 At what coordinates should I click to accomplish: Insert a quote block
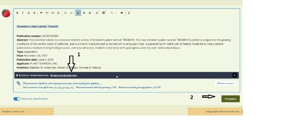tap(47, 13)
